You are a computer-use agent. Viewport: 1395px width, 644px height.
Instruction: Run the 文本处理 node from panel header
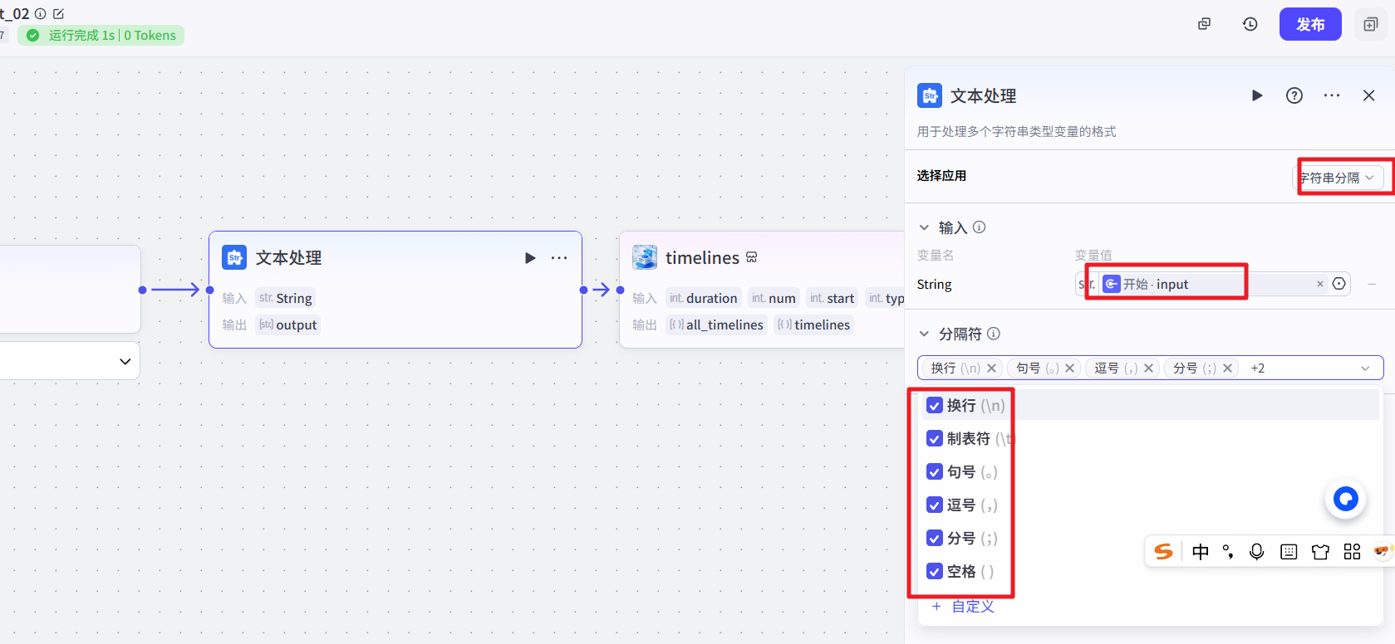pyautogui.click(x=1257, y=95)
